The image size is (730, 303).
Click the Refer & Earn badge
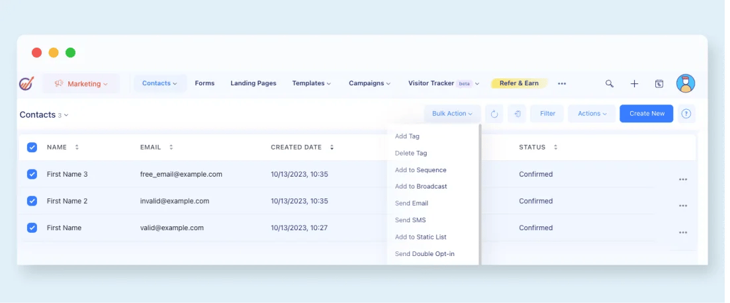[x=519, y=83]
